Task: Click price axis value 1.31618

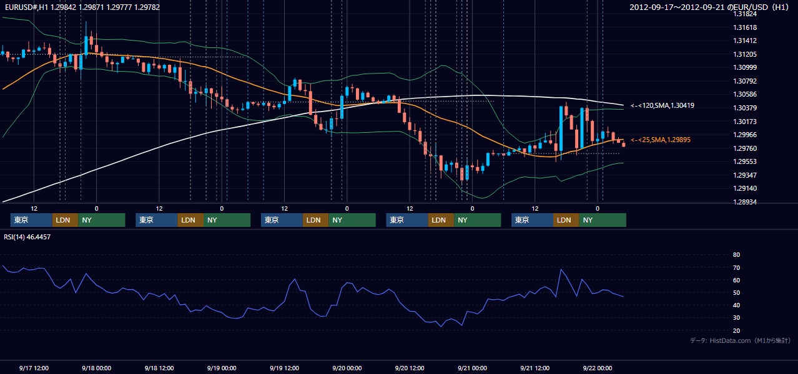Action: coord(746,27)
